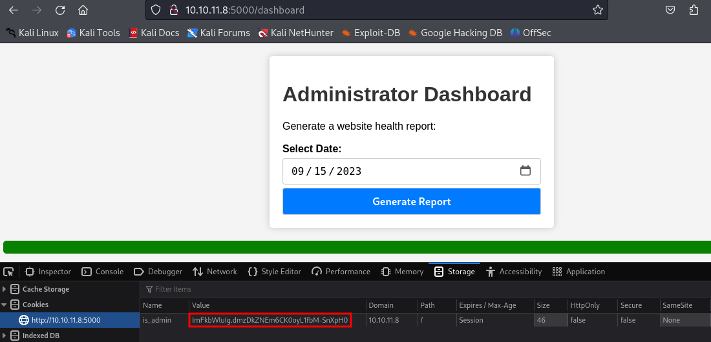Image resolution: width=711 pixels, height=342 pixels.
Task: Collapse the Cookies tree node
Action: 6,305
